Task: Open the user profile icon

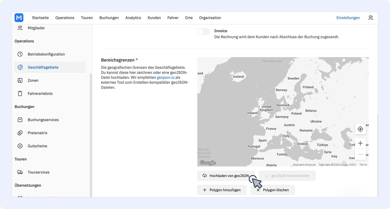Action: [x=371, y=18]
